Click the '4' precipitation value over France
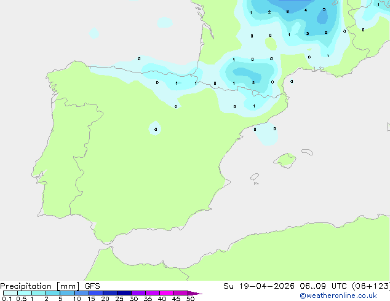Screen dimensions: 390x301 (306, 10)
